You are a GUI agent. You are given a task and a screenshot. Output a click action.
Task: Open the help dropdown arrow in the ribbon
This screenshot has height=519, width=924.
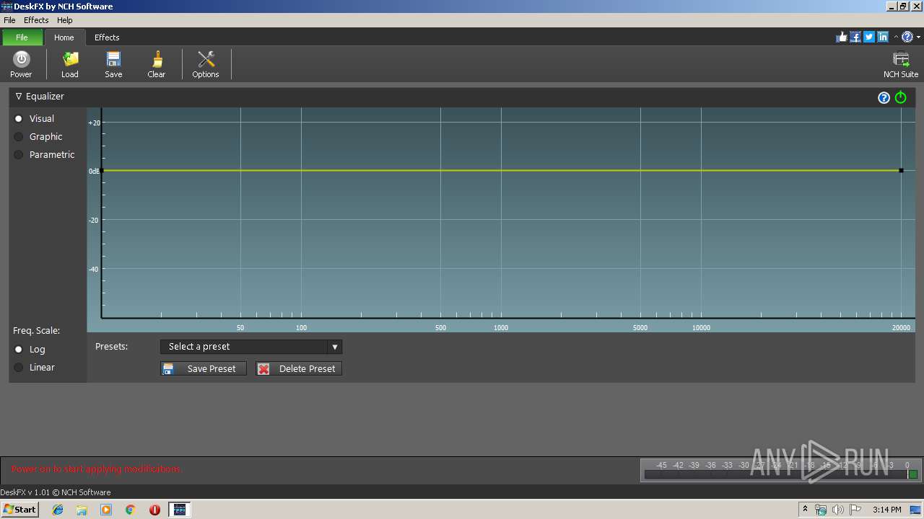point(918,37)
